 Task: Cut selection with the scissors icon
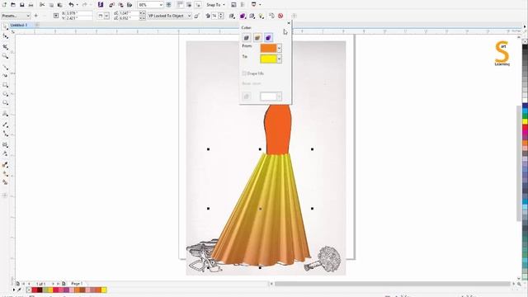(42, 5)
